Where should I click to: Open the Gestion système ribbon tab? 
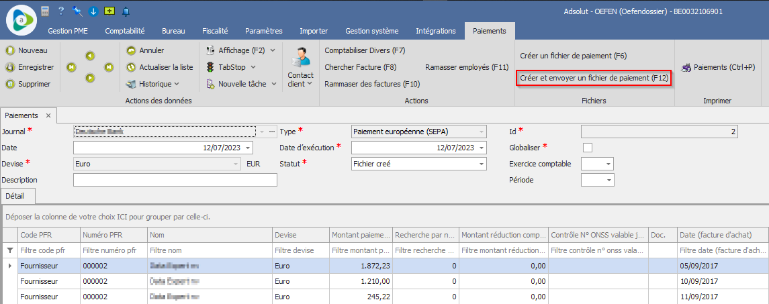pyautogui.click(x=372, y=31)
